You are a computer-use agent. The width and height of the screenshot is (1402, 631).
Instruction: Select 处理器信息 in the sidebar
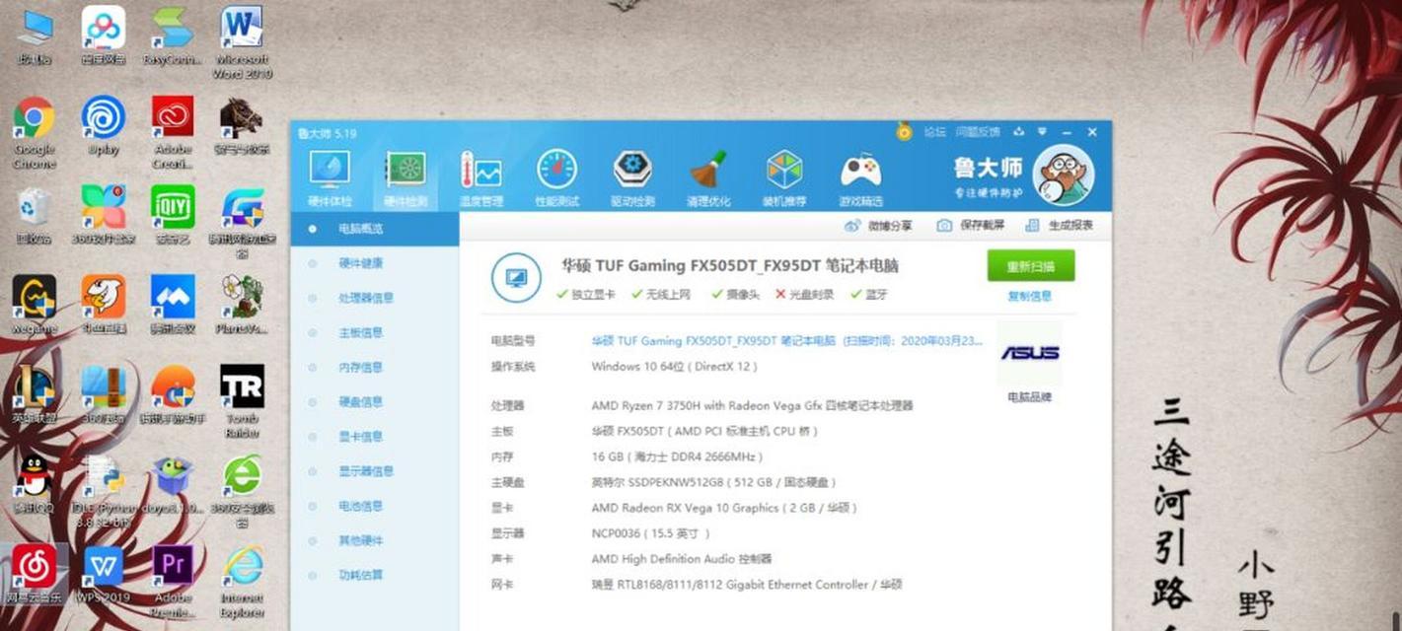click(375, 298)
